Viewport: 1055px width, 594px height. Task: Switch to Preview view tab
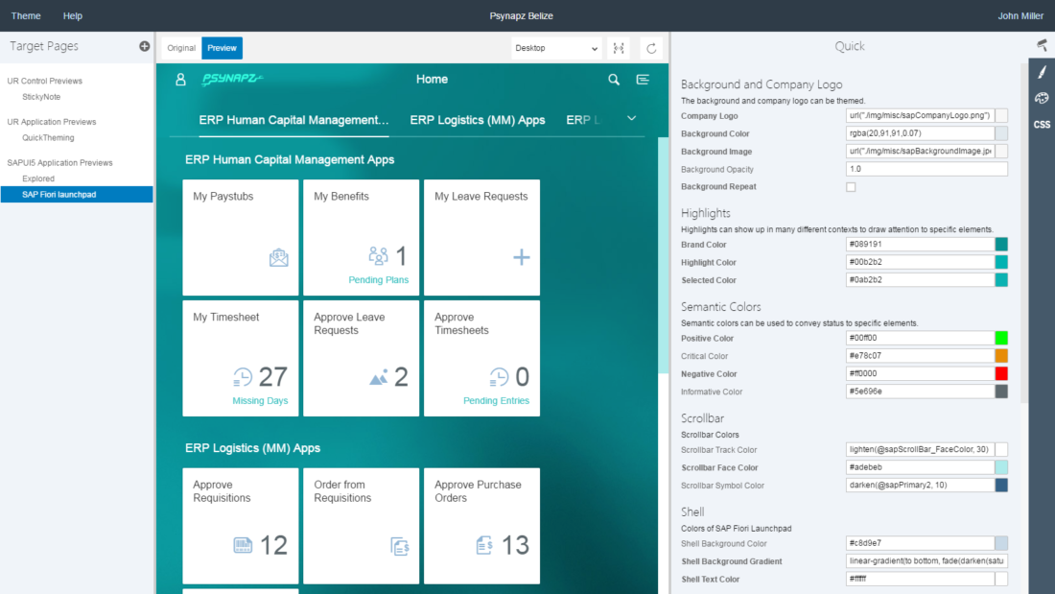tap(223, 48)
